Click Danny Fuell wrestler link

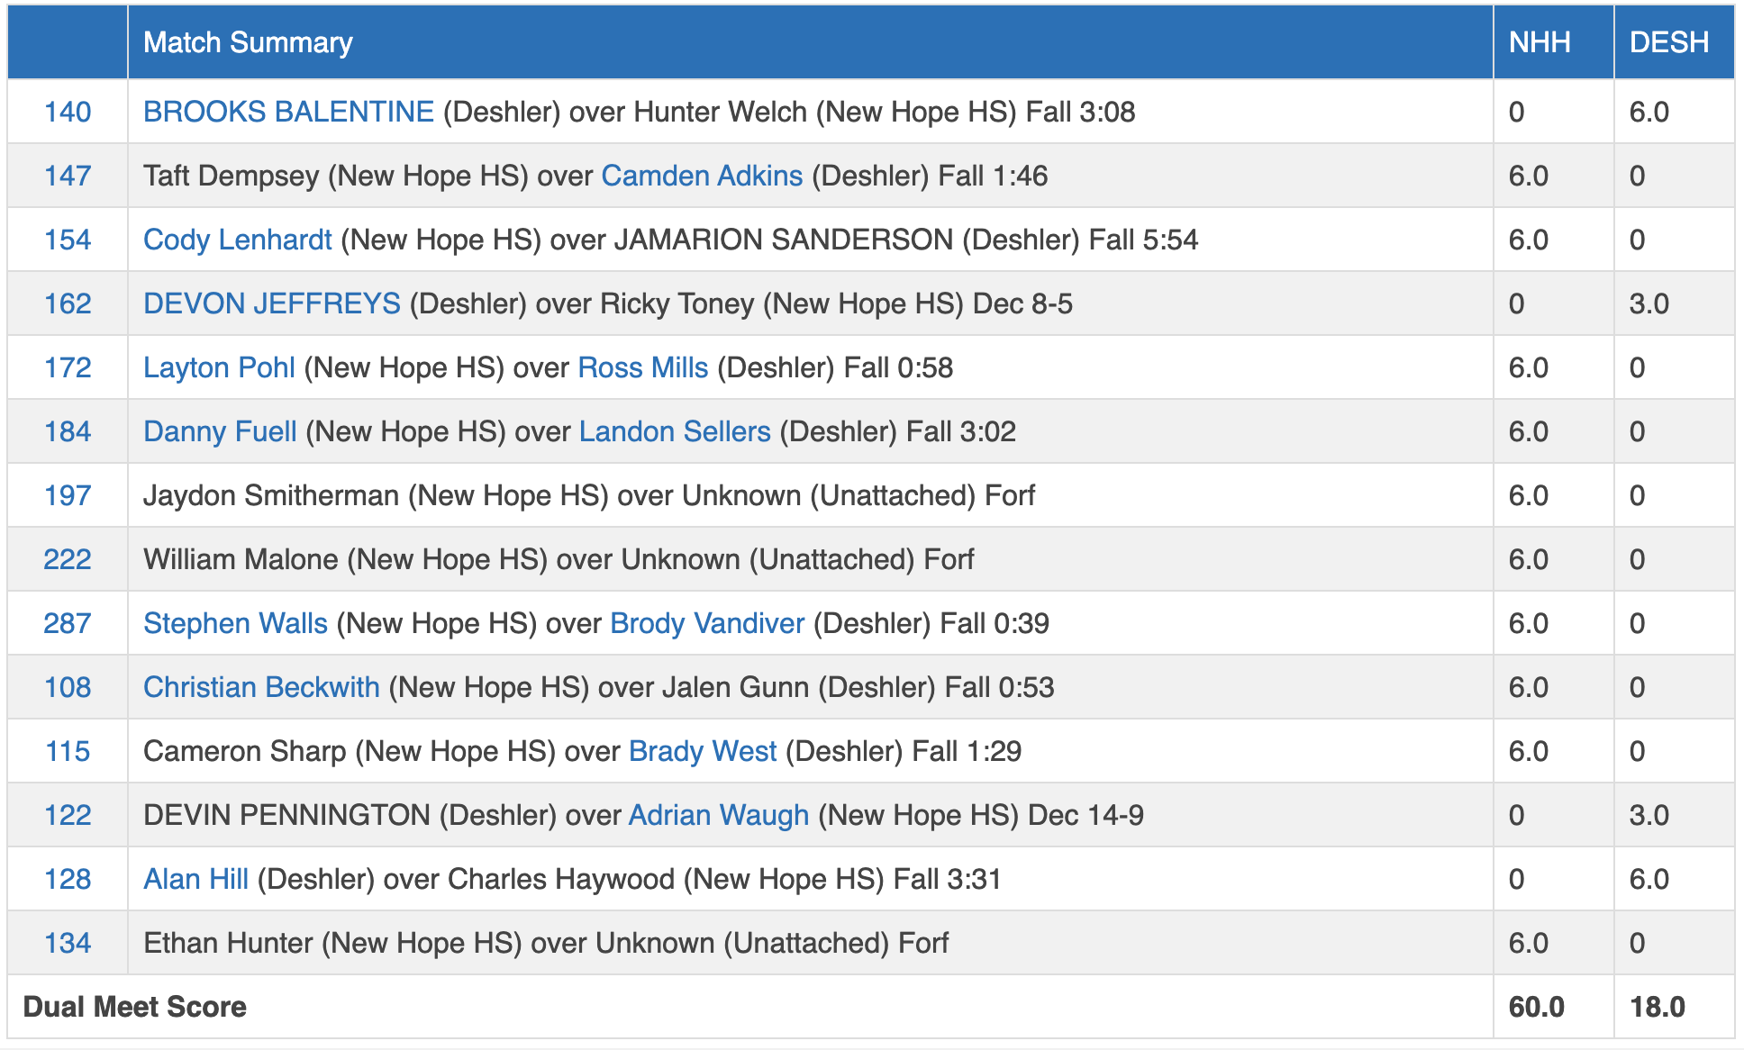[x=220, y=431]
